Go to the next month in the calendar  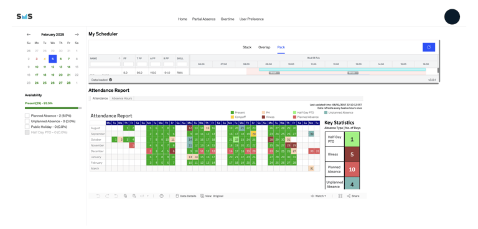77,34
